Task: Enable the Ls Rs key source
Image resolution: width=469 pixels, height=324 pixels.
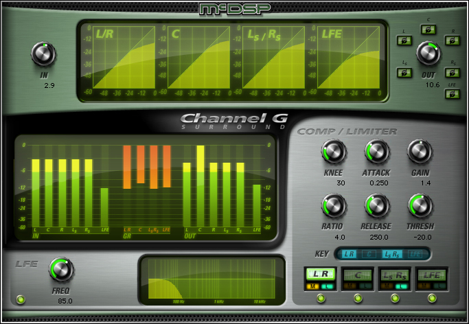Action: [x=392, y=254]
